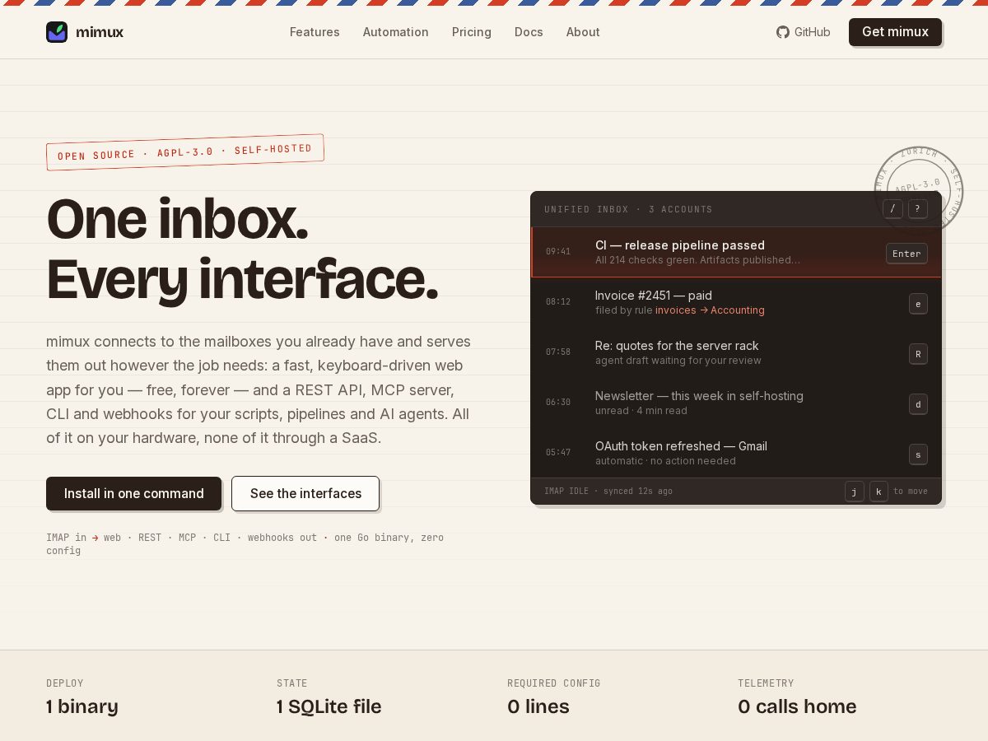Viewport: 988px width, 741px height.
Task: Click the 'd' shortcut key badge
Action: tap(918, 404)
